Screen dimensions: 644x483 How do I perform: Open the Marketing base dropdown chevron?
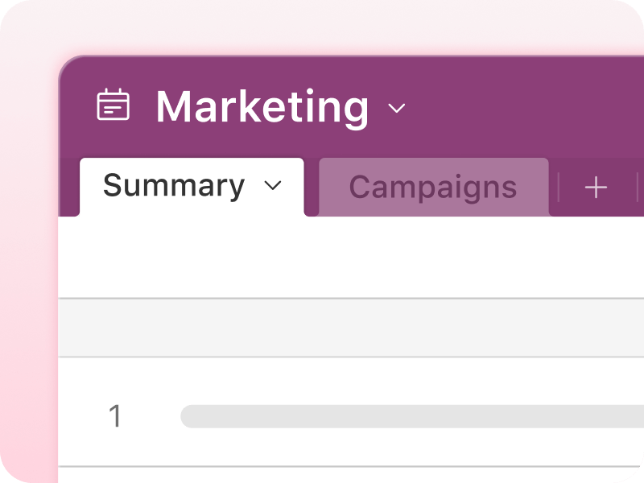point(397,108)
